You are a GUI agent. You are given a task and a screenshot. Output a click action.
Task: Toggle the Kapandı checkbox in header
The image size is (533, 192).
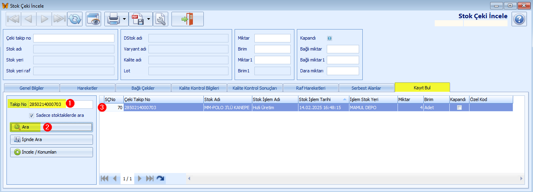point(330,38)
